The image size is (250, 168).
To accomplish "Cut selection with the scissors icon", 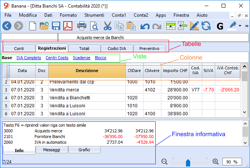I will [108, 26].
